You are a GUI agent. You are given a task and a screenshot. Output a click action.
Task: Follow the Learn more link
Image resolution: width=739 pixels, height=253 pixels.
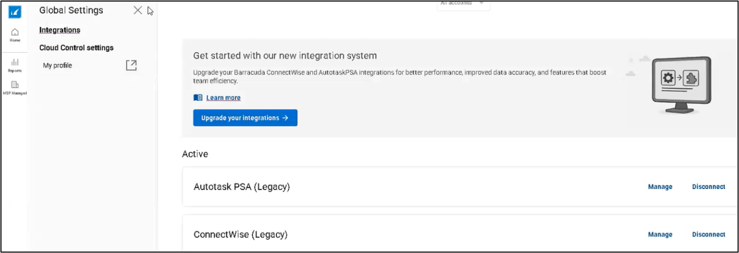[223, 98]
